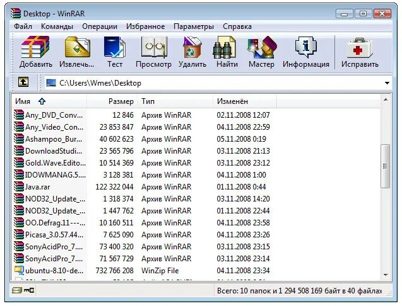402x306 pixels.
Task: Click the drive icon in the status bar
Action: tap(17, 290)
